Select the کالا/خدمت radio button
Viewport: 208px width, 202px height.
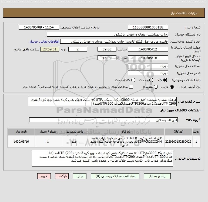133,80
